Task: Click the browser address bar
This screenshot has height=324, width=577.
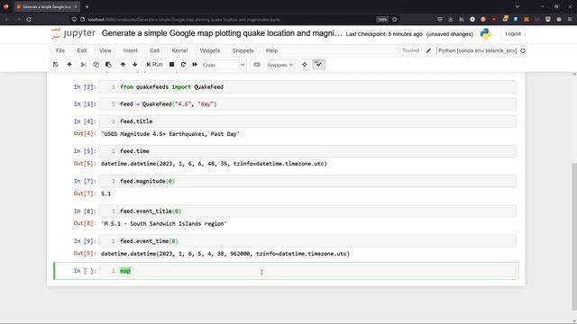Action: [x=221, y=19]
